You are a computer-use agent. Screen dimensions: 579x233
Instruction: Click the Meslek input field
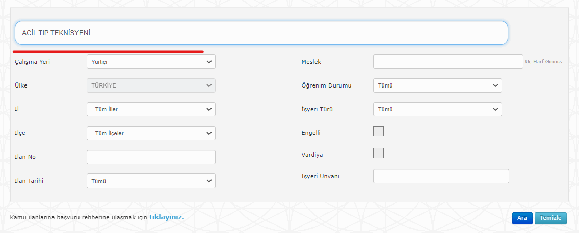coord(448,62)
